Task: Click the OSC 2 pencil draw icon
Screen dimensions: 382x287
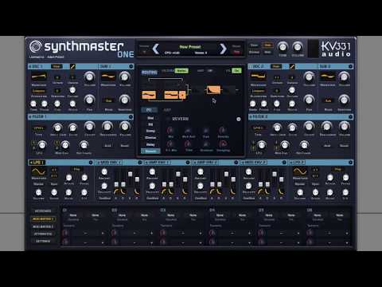Action: [292, 66]
